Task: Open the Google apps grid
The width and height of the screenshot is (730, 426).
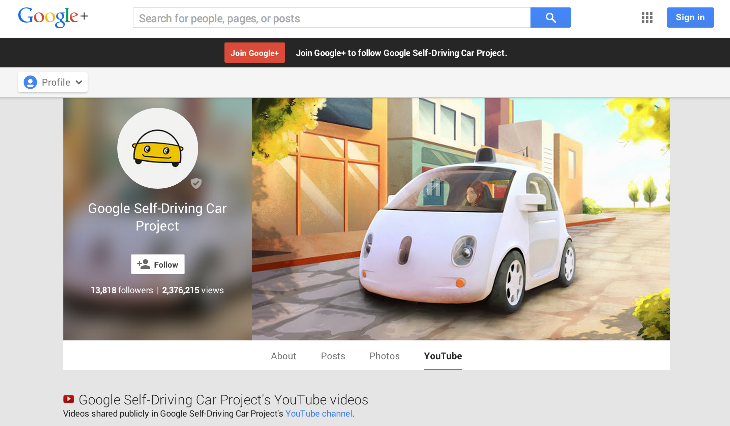Action: click(x=647, y=18)
